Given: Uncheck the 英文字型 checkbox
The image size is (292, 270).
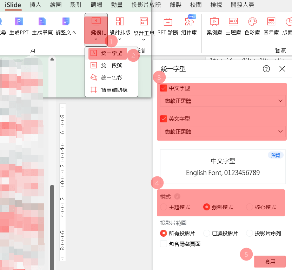Looking at the screenshot, I should 163,119.
